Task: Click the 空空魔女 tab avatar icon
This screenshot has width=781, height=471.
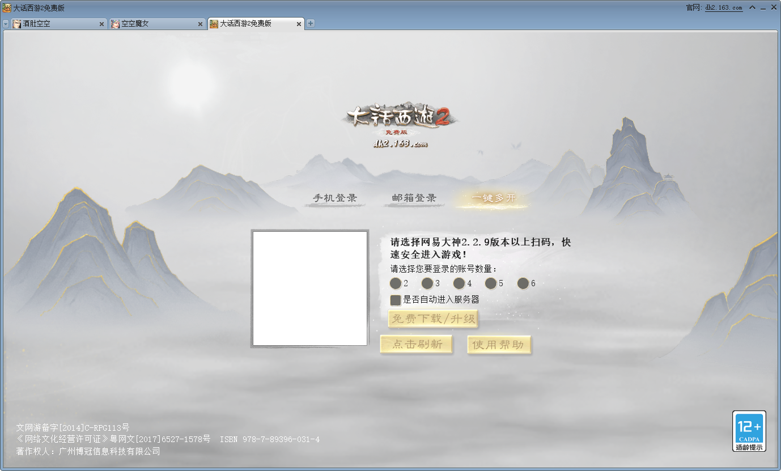Action: 115,24
